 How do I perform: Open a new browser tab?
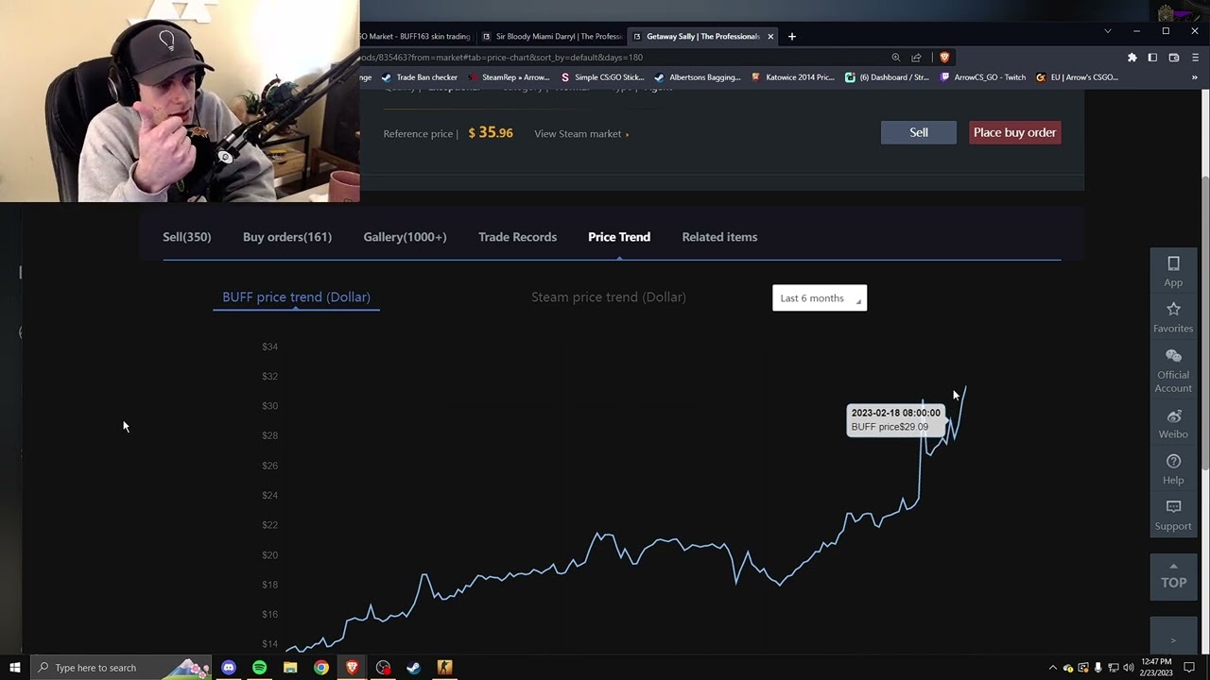(x=792, y=36)
